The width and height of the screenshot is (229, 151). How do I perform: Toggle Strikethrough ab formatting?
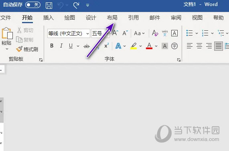tap(87, 46)
